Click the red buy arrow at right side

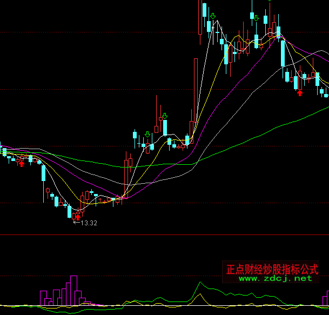(x=299, y=93)
